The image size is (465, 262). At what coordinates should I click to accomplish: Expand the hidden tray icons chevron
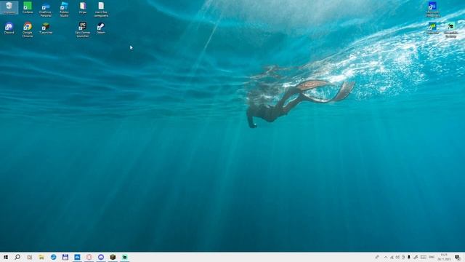tap(386, 257)
